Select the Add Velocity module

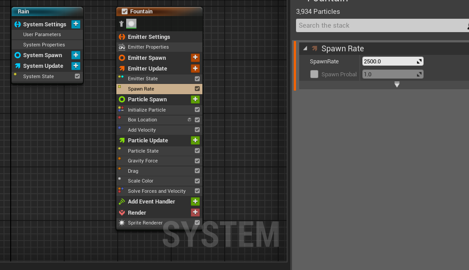click(x=142, y=130)
